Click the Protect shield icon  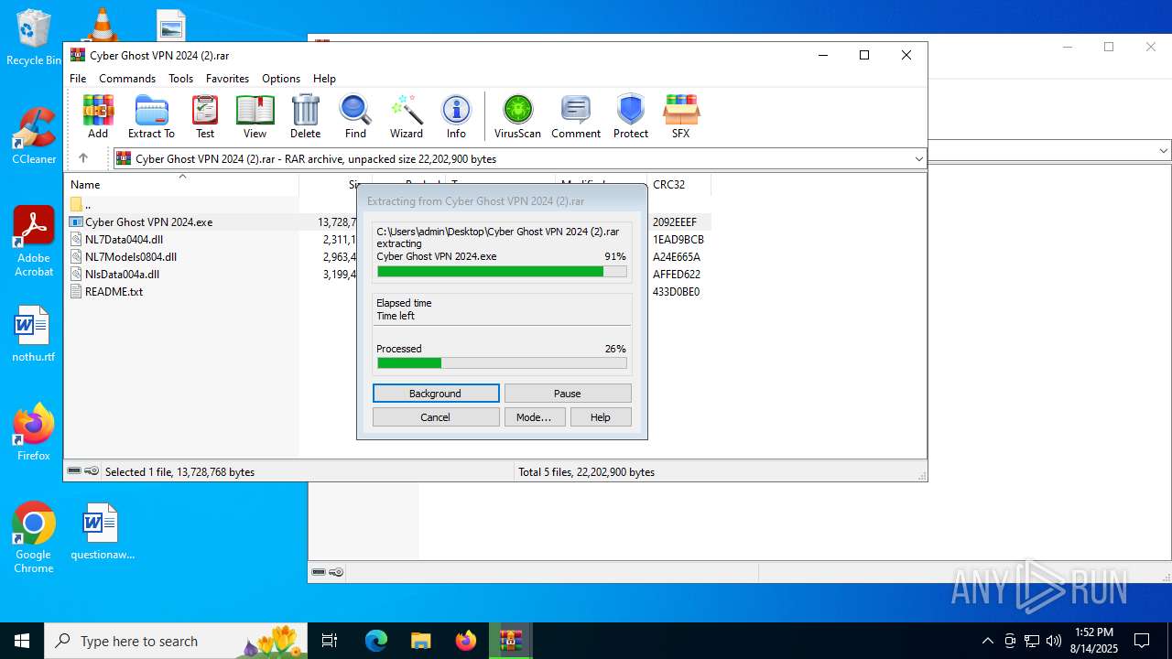[x=631, y=116]
